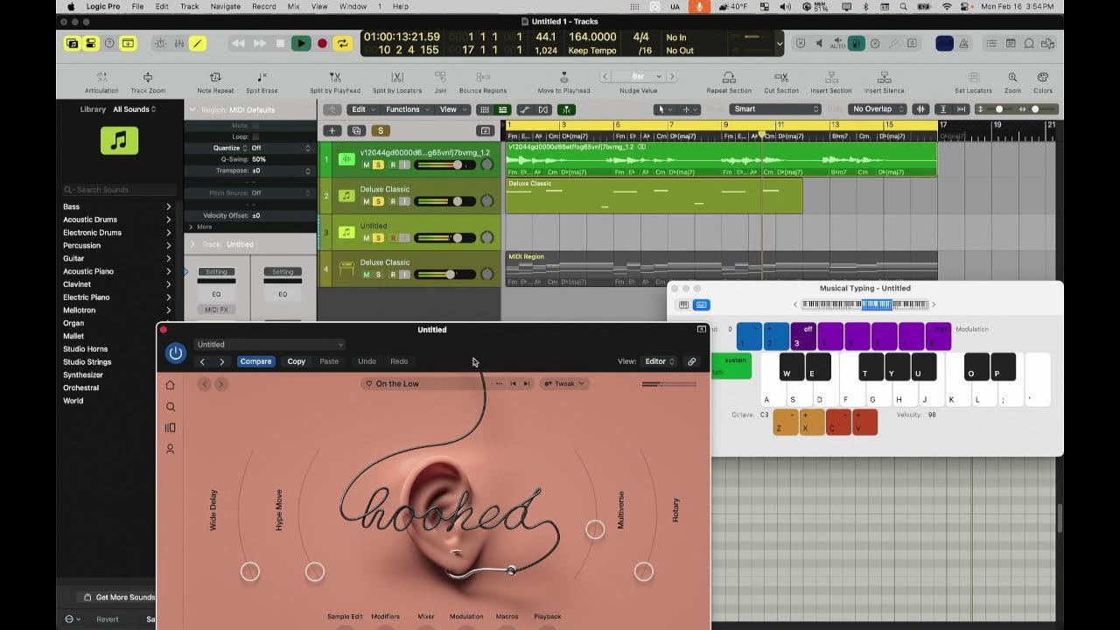The height and width of the screenshot is (630, 1120).
Task: Click the Bounce Regions toolbar icon
Action: coord(483,77)
